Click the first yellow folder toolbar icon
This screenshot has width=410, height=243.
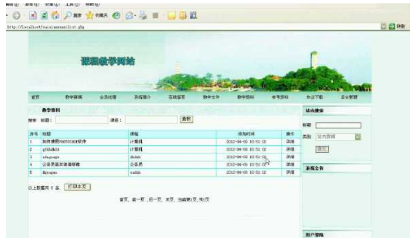pyautogui.click(x=172, y=16)
